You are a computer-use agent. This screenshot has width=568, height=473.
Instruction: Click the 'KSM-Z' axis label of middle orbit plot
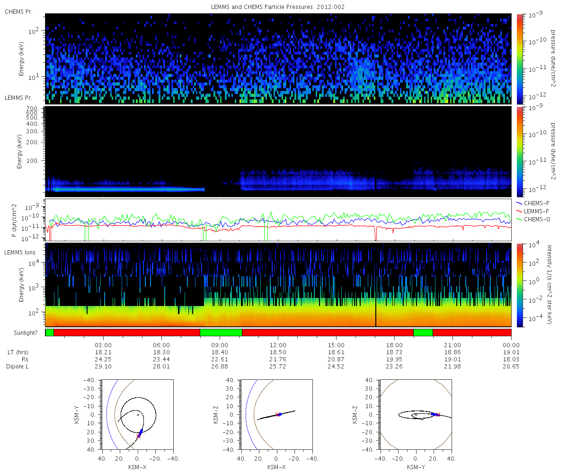216,414
